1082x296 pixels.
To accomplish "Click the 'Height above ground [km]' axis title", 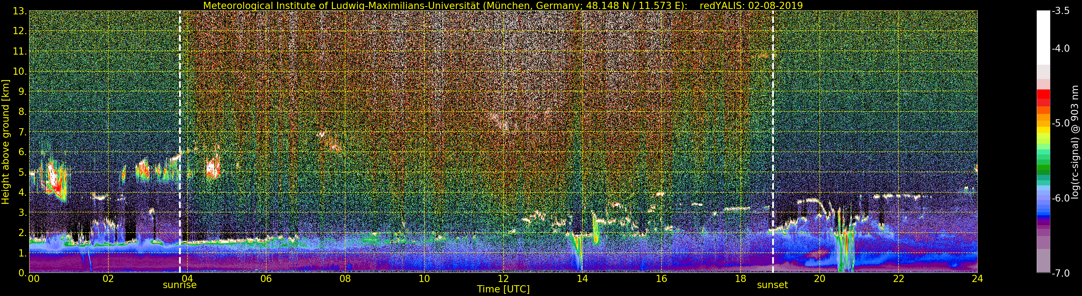I will [x=5, y=142].
